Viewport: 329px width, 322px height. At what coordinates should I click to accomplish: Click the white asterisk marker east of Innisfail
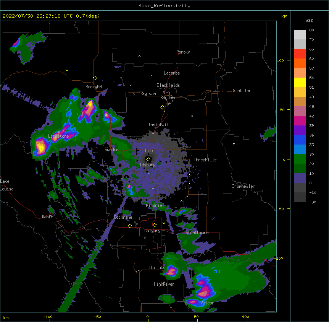[192, 116]
